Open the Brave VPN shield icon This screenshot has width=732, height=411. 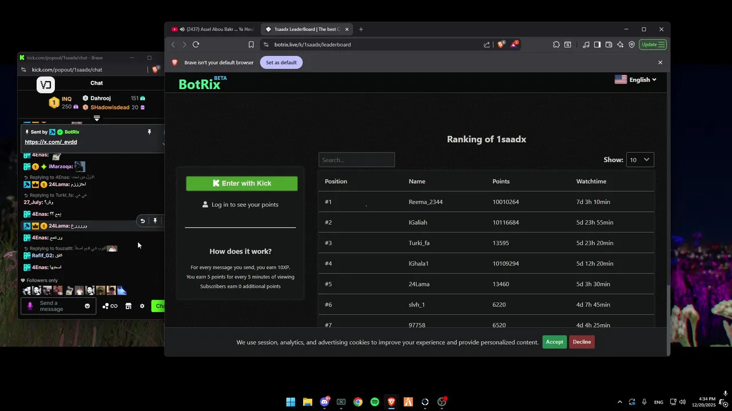pyautogui.click(x=631, y=45)
